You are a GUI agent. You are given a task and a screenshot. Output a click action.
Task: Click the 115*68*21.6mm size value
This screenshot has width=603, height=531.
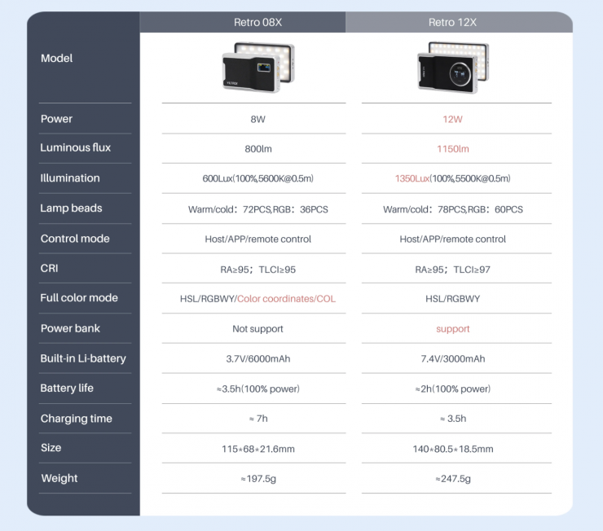coord(257,449)
